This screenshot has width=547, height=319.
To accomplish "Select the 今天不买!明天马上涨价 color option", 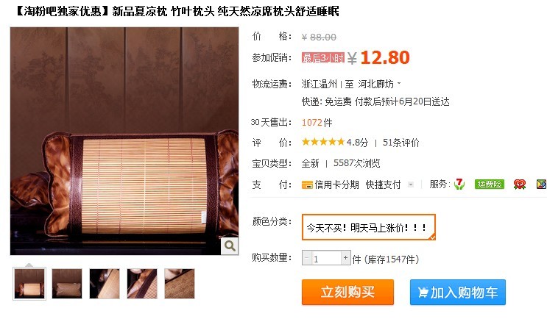I will 368,227.
